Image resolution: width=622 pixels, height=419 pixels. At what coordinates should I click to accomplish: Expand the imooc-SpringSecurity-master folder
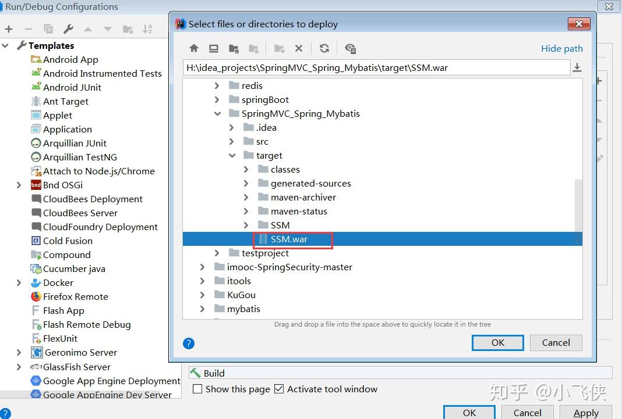[x=202, y=267]
